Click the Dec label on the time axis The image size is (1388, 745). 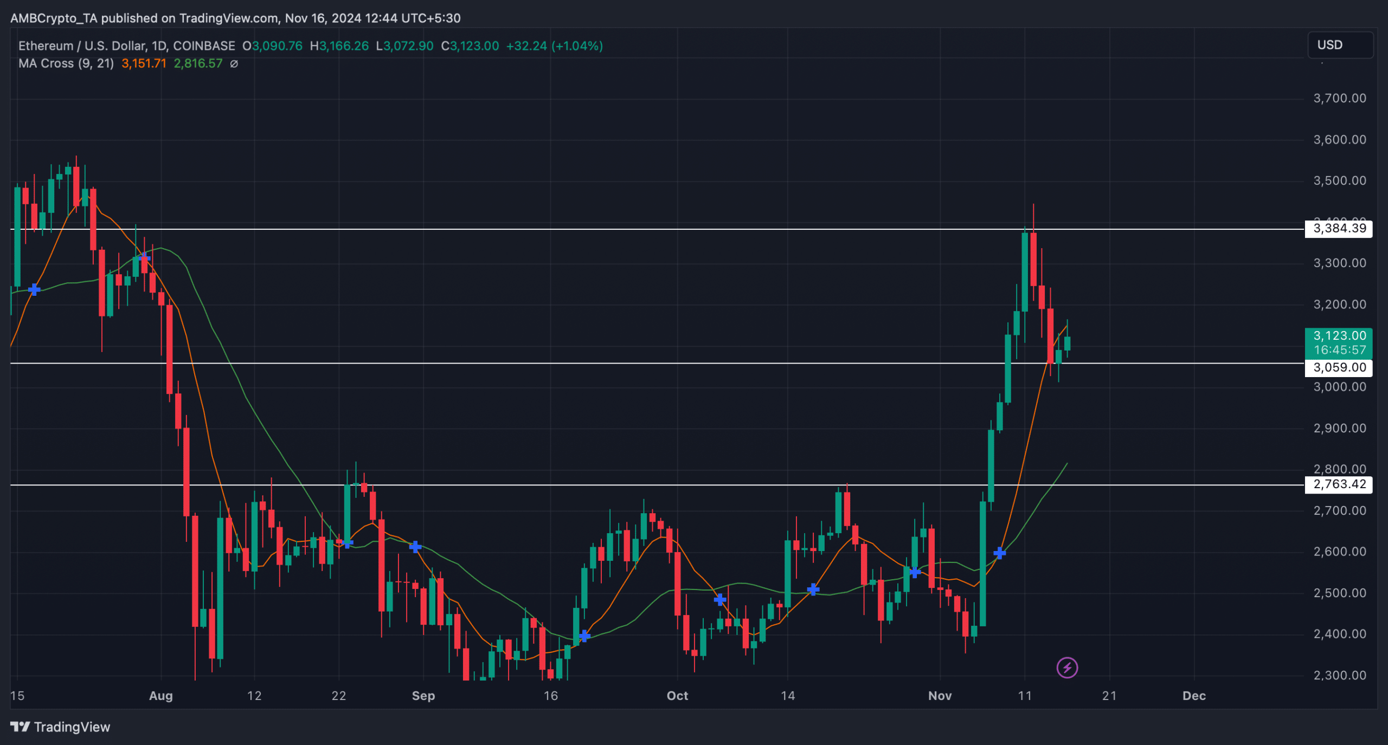coord(1194,696)
